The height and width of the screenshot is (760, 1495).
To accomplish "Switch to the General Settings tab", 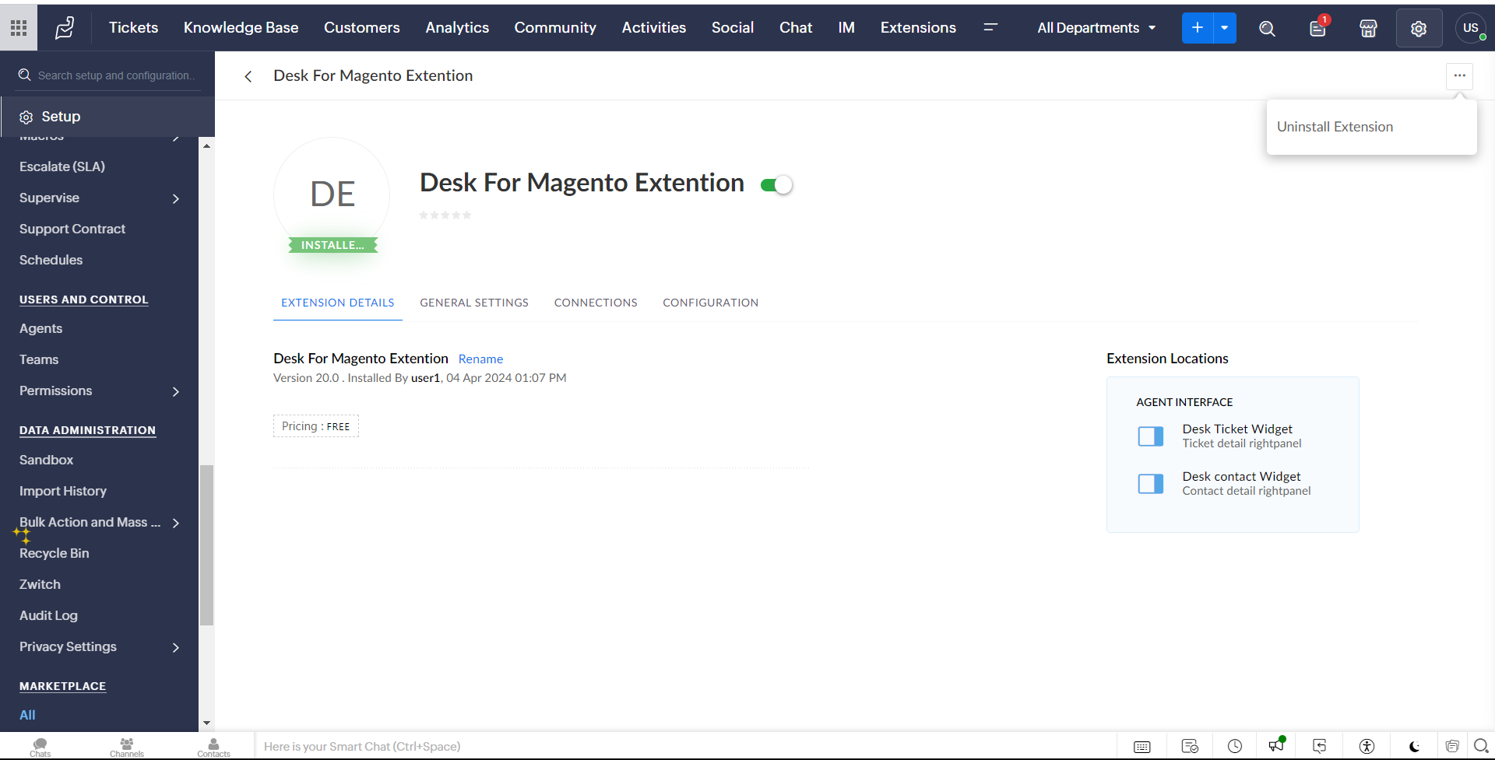I will (x=474, y=303).
